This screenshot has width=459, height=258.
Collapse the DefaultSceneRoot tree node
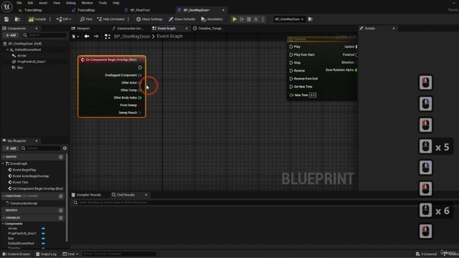(7, 49)
